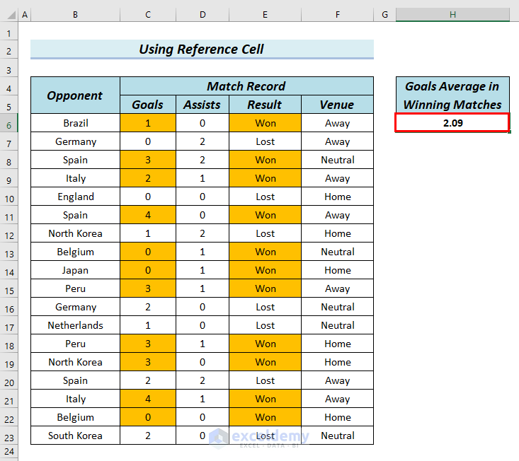Select Spain cell in row 8
This screenshot has height=461, width=519.
point(75,160)
